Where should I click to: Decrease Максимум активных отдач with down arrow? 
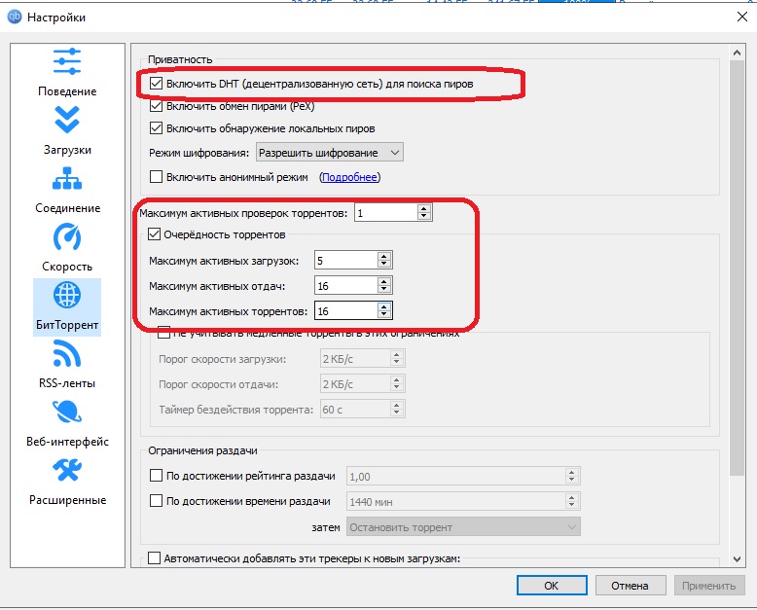tap(384, 290)
